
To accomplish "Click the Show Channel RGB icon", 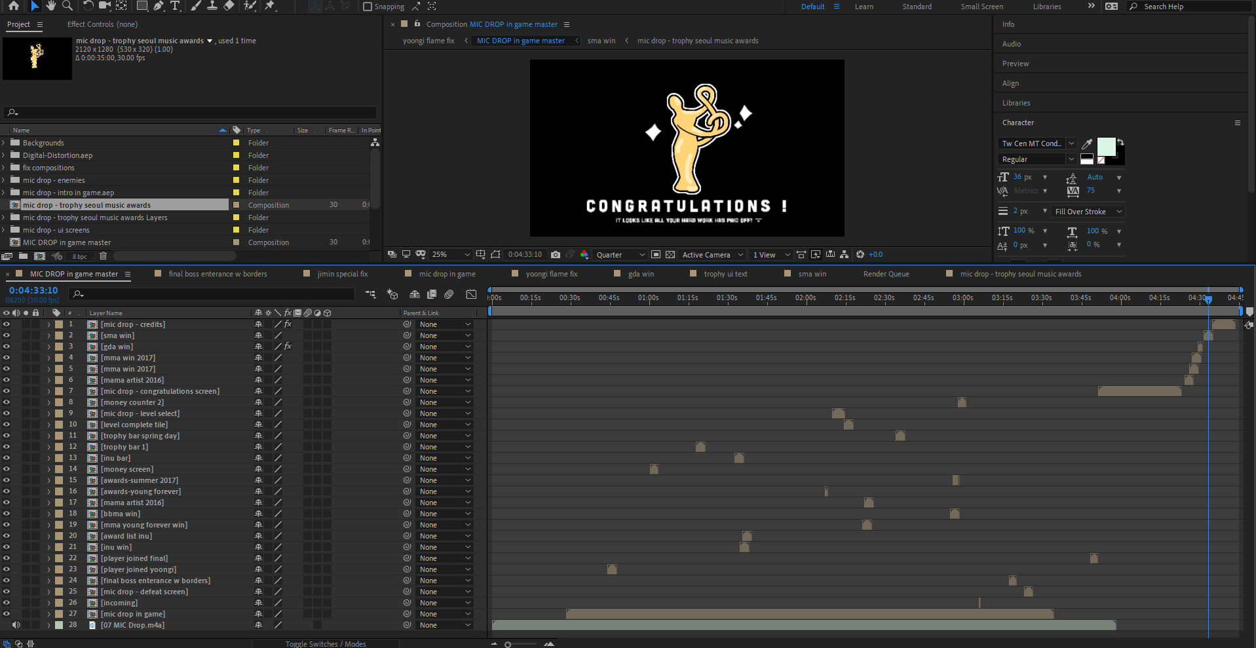I will [584, 254].
